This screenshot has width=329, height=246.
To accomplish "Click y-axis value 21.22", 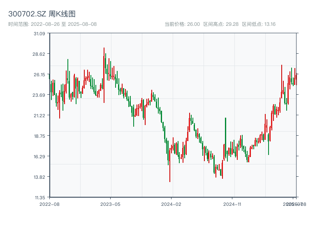I will tap(39, 116).
